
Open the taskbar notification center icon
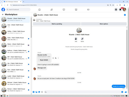click(x=126, y=96)
